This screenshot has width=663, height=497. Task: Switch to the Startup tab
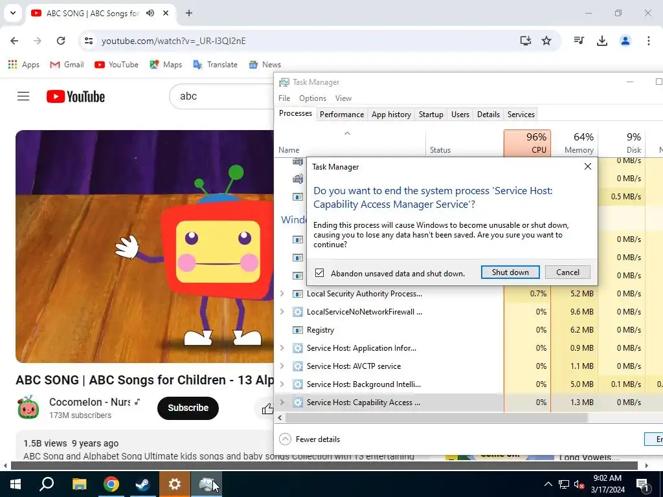click(431, 115)
